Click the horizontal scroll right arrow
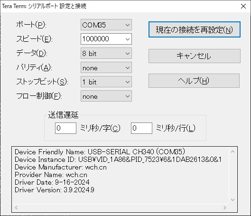Screen dimensions: 251x216 (x=225, y=208)
